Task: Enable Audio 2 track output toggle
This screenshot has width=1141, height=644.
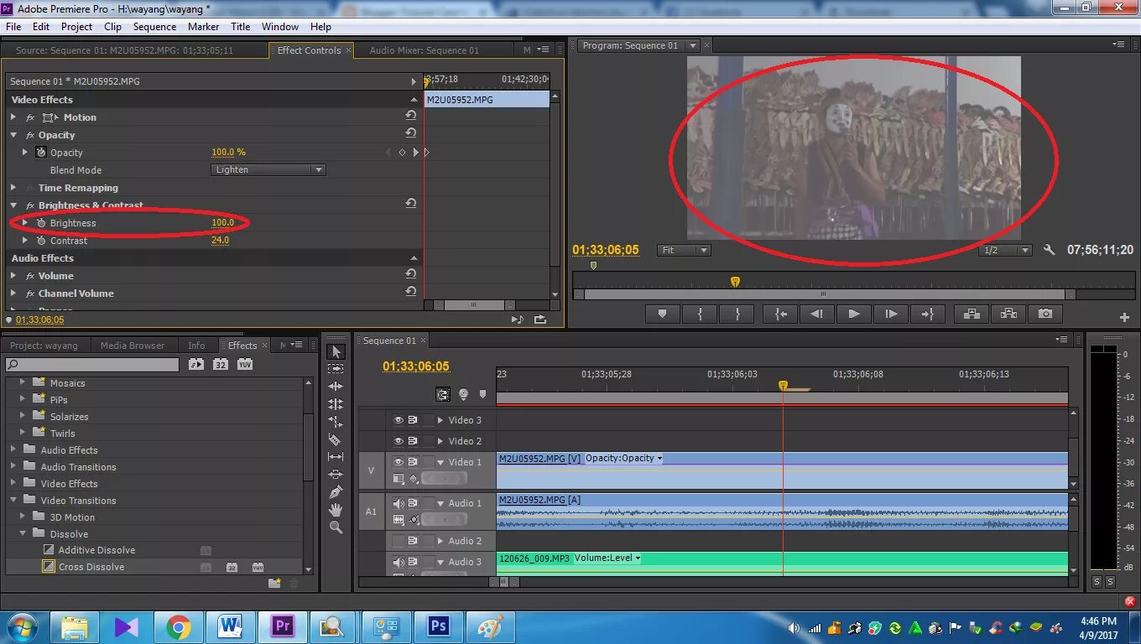Action: tap(399, 541)
